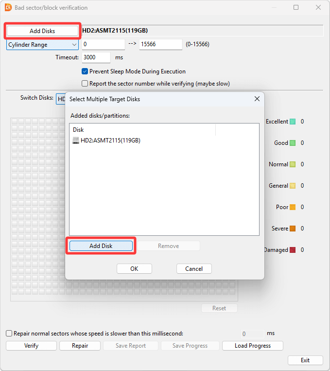The height and width of the screenshot is (371, 330).
Task: Disable Prevent Sleep Mode During Execution
Action: 85,71
